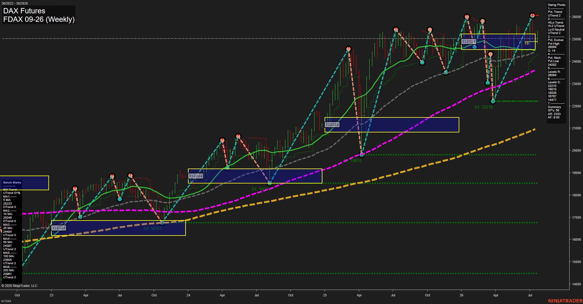The width and height of the screenshot is (583, 304).
Task: Click the Y:2025 yearly range label
Action: click(x=332, y=124)
